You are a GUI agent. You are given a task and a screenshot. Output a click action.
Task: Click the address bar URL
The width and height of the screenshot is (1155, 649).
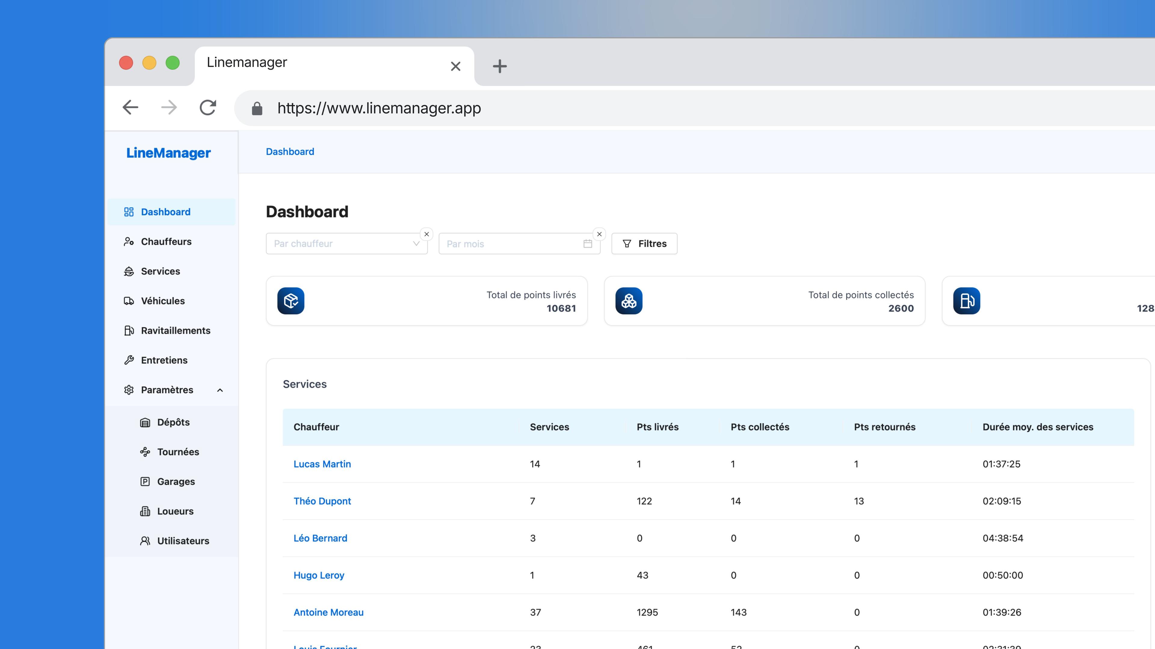379,108
